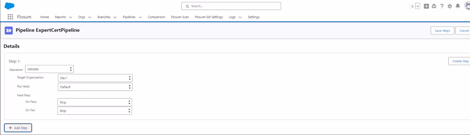
Task: Open the Flosum Scan tab
Action: 180,17
